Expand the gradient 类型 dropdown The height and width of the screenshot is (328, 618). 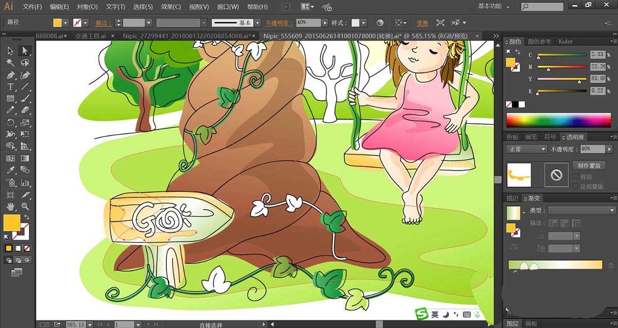tap(581, 210)
